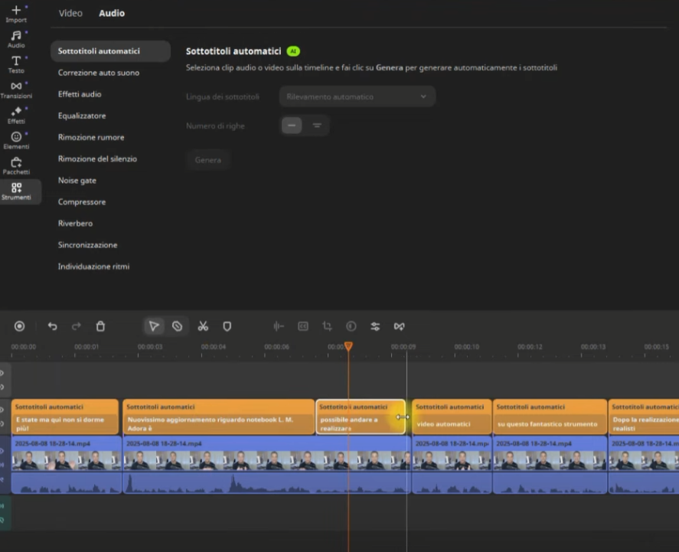Open the Effetti panel

tap(16, 115)
